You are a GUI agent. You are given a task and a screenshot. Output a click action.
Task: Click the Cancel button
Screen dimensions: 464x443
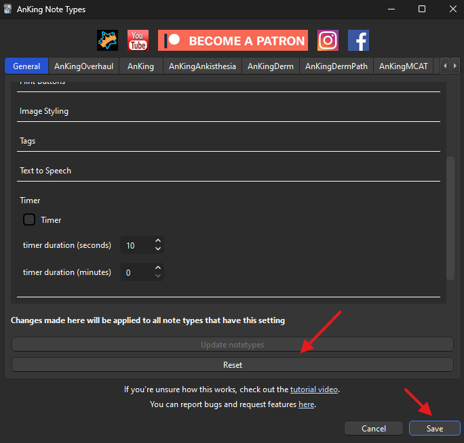[374, 428]
